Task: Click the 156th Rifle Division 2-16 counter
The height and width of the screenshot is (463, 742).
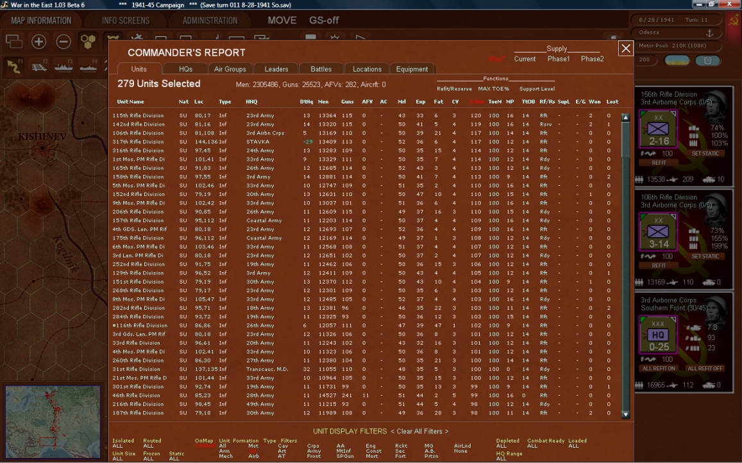Action: (x=658, y=129)
